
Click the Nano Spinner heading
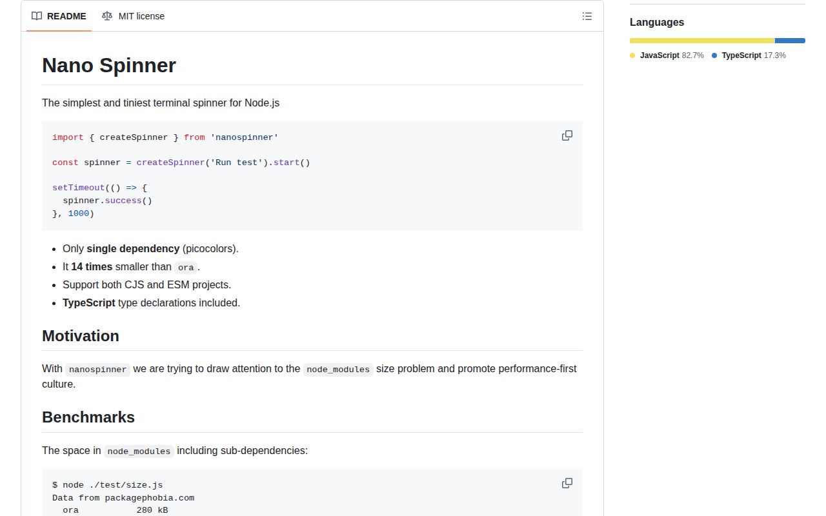click(x=109, y=65)
